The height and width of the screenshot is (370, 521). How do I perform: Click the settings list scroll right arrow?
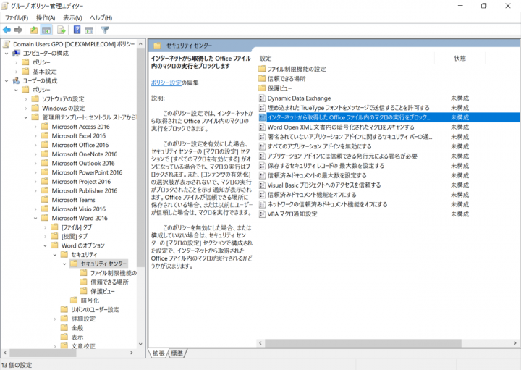(x=515, y=343)
